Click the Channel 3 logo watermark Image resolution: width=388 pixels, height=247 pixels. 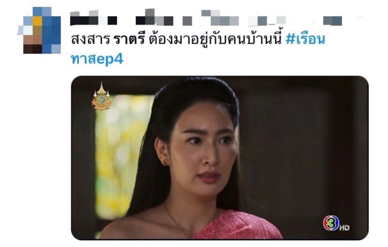tap(331, 223)
